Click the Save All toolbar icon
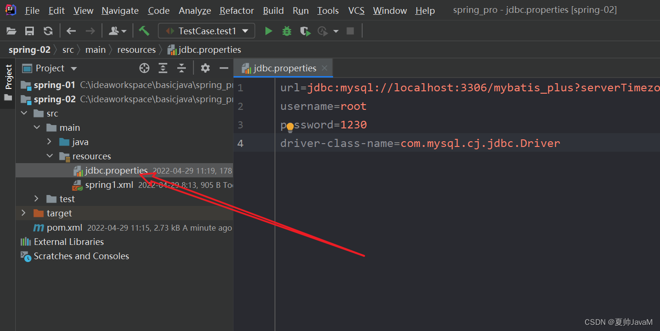The height and width of the screenshot is (331, 660). [30, 31]
